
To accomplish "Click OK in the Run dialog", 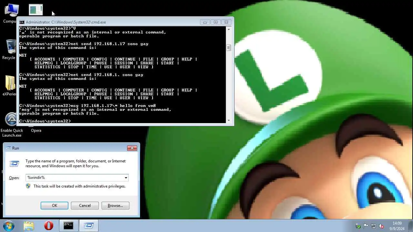I will [55, 206].
